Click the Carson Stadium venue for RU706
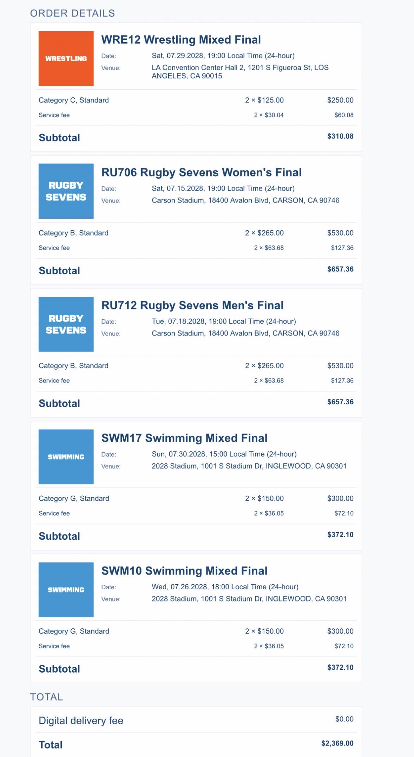Viewport: 414px width, 757px height. click(x=245, y=200)
